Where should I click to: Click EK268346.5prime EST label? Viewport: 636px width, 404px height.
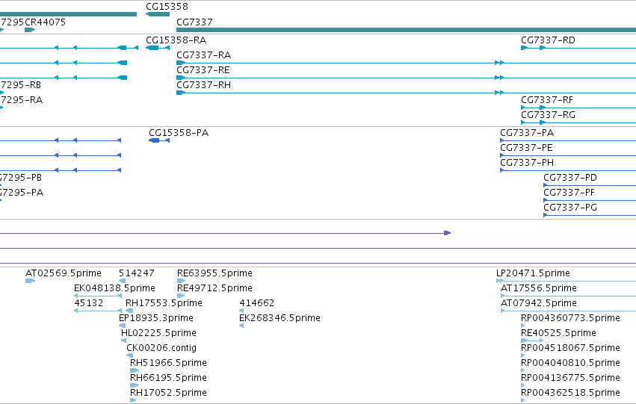pos(280,318)
